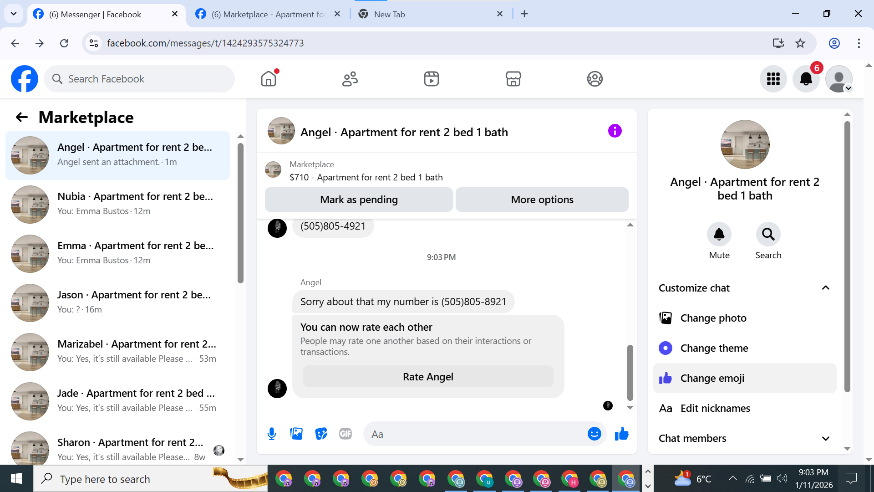View site information icon in address bar
The width and height of the screenshot is (874, 492).
point(94,43)
